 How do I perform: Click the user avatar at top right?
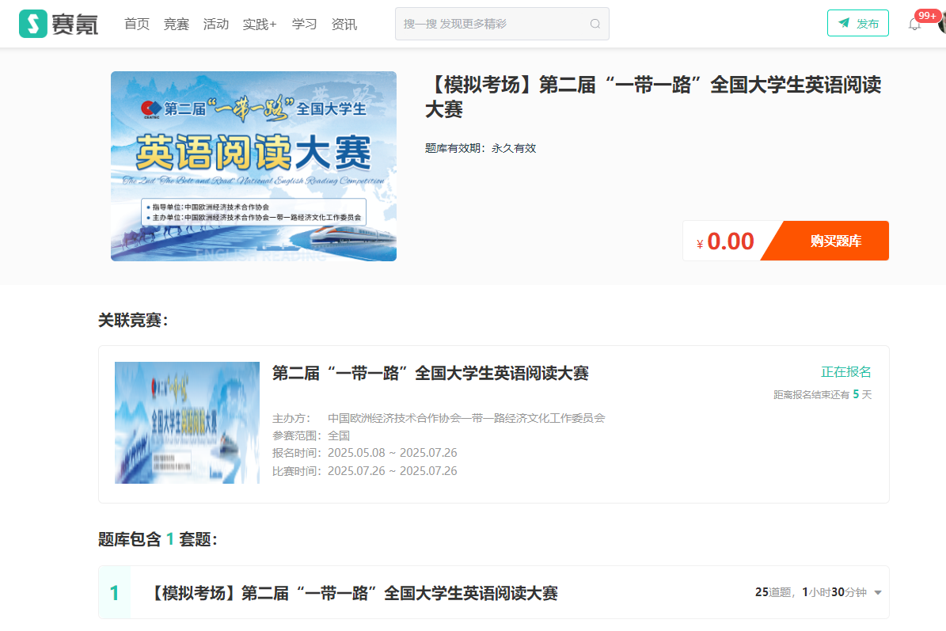point(941,23)
